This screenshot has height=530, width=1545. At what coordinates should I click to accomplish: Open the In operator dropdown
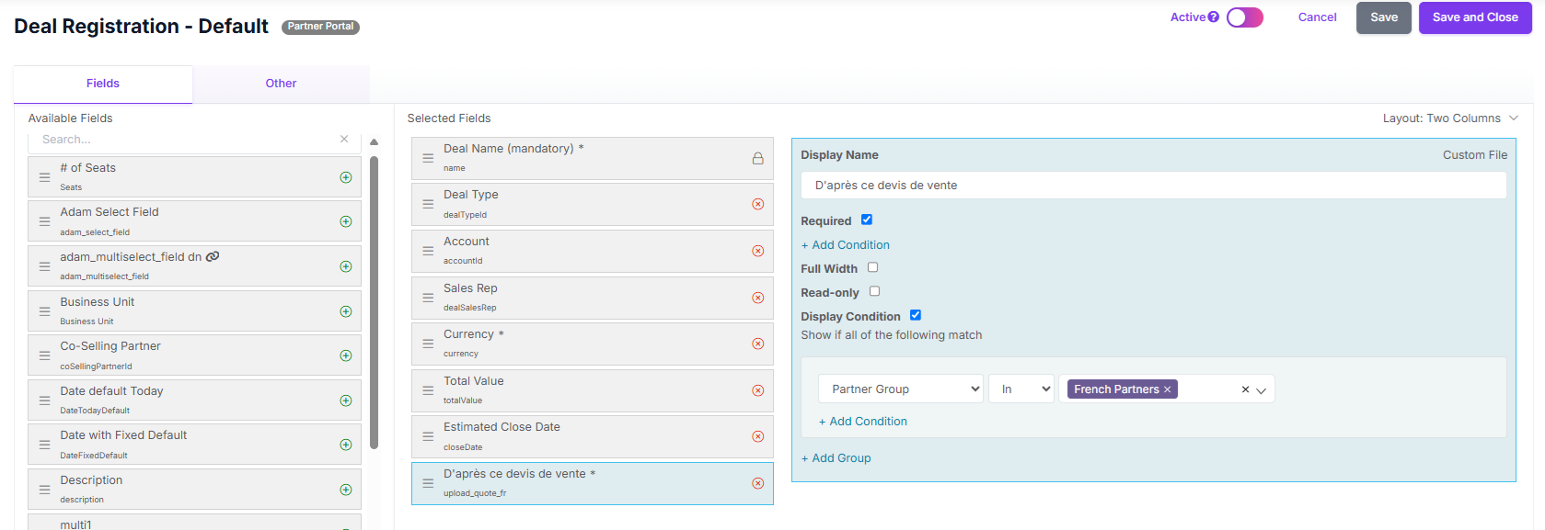click(1021, 389)
